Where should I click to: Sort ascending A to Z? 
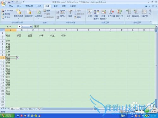[x=58, y=12]
